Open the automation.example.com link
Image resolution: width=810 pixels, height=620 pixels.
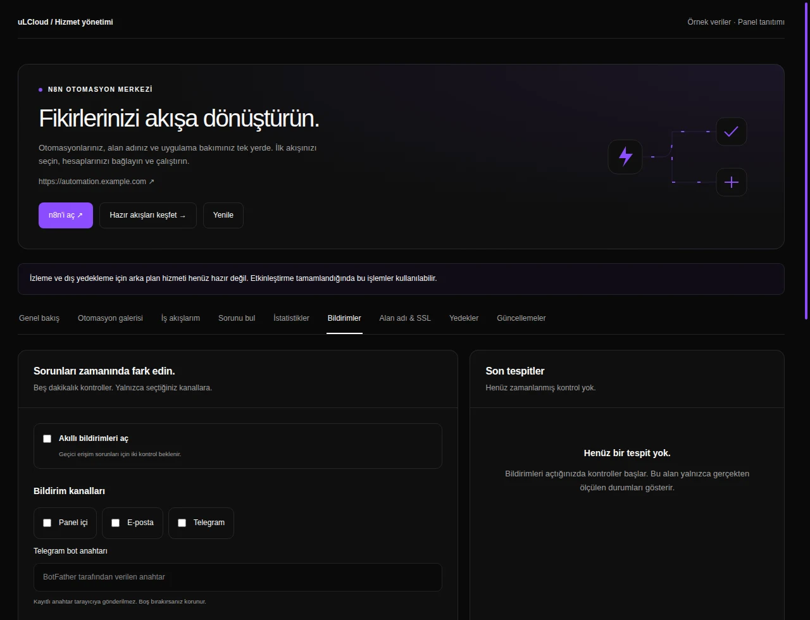[96, 182]
